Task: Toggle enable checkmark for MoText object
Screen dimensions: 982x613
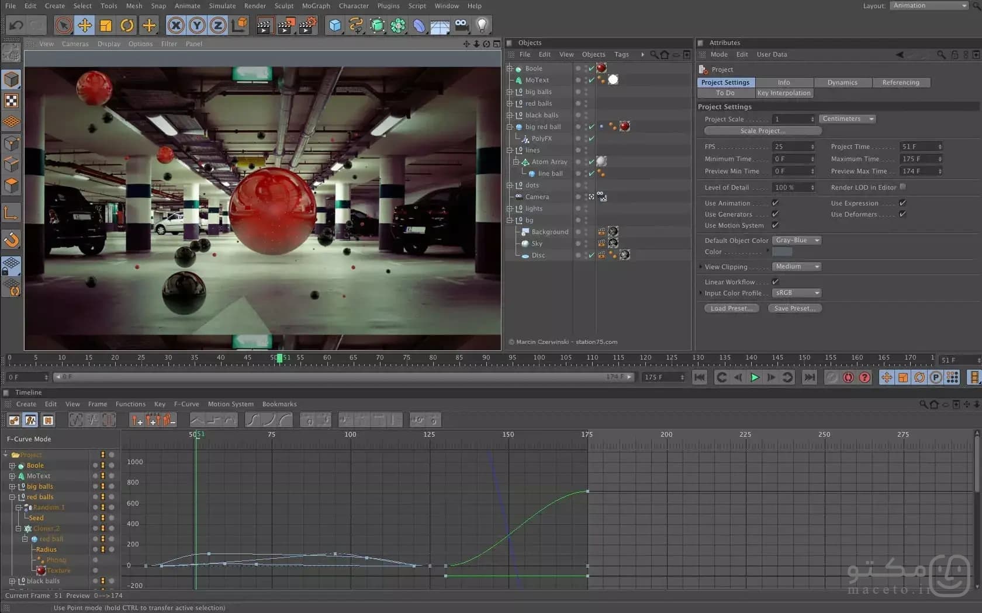Action: pos(592,80)
